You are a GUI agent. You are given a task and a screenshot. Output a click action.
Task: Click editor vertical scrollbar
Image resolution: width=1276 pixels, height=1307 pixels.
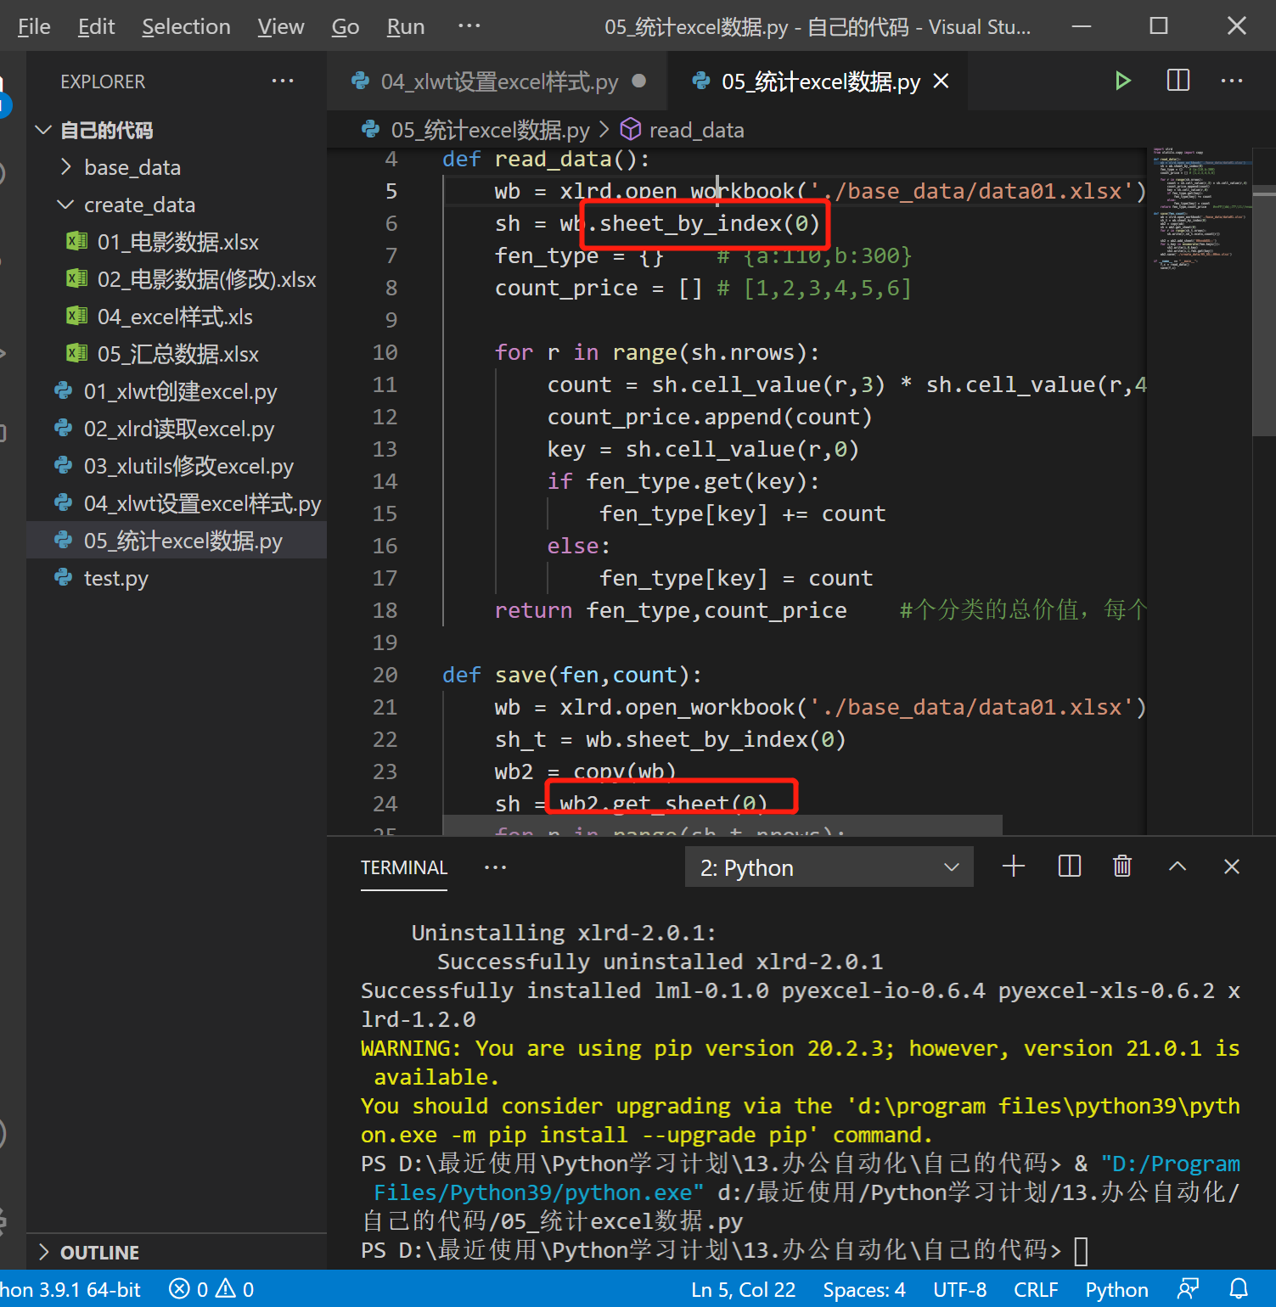pos(1264,310)
